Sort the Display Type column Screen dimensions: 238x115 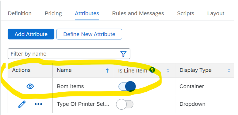pos(229,70)
